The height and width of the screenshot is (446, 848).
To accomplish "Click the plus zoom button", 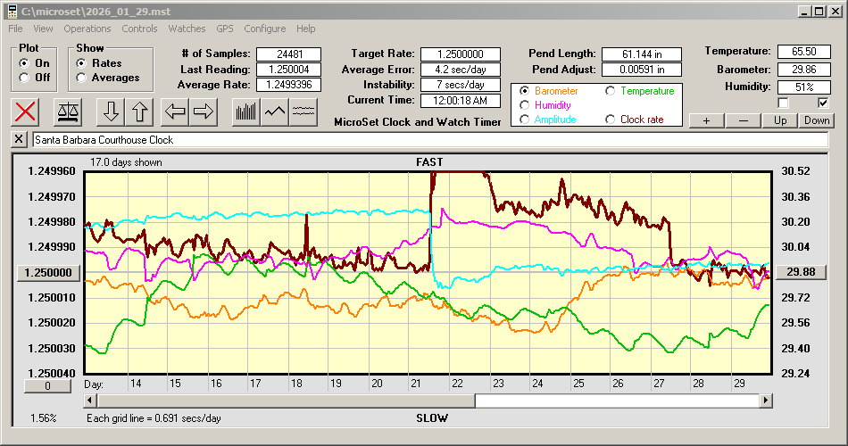I will tap(706, 120).
